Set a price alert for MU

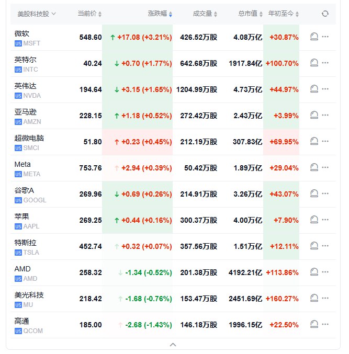click(314, 298)
